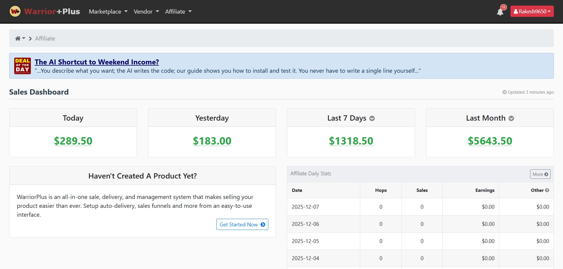Click the Affiliate breadcrumb item
This screenshot has width=563, height=269.
pyautogui.click(x=45, y=38)
